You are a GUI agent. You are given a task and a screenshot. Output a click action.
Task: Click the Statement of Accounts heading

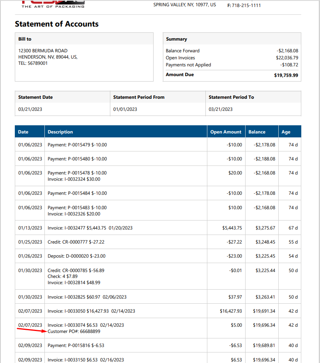[57, 24]
